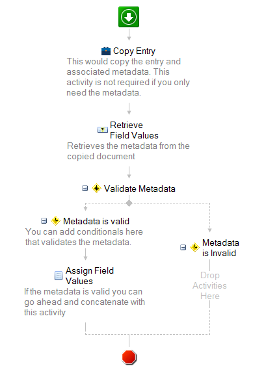Collapse the Metadata is Invalid branch
Image resolution: width=253 pixels, height=379 pixels.
pyautogui.click(x=183, y=247)
